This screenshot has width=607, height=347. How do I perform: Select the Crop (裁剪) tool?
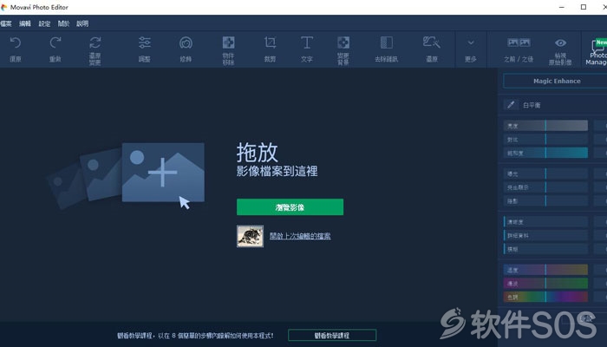(270, 43)
